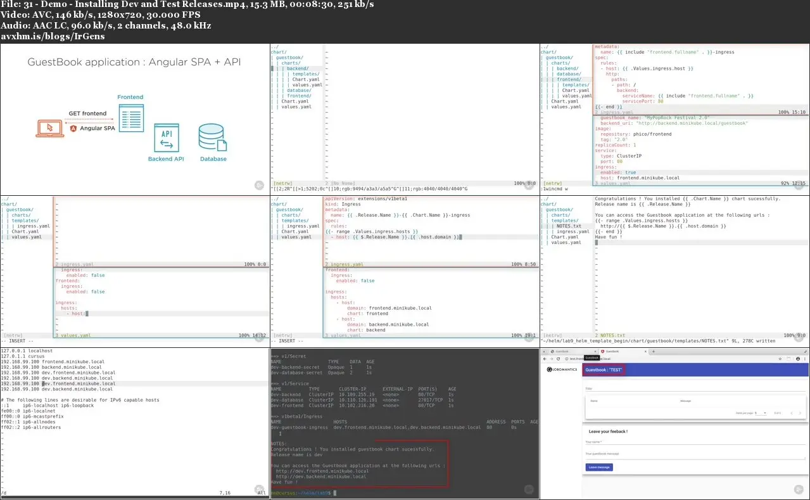Select 'backend/' in the [No Name] vim tree
The height and width of the screenshot is (500, 810).
pyautogui.click(x=297, y=68)
